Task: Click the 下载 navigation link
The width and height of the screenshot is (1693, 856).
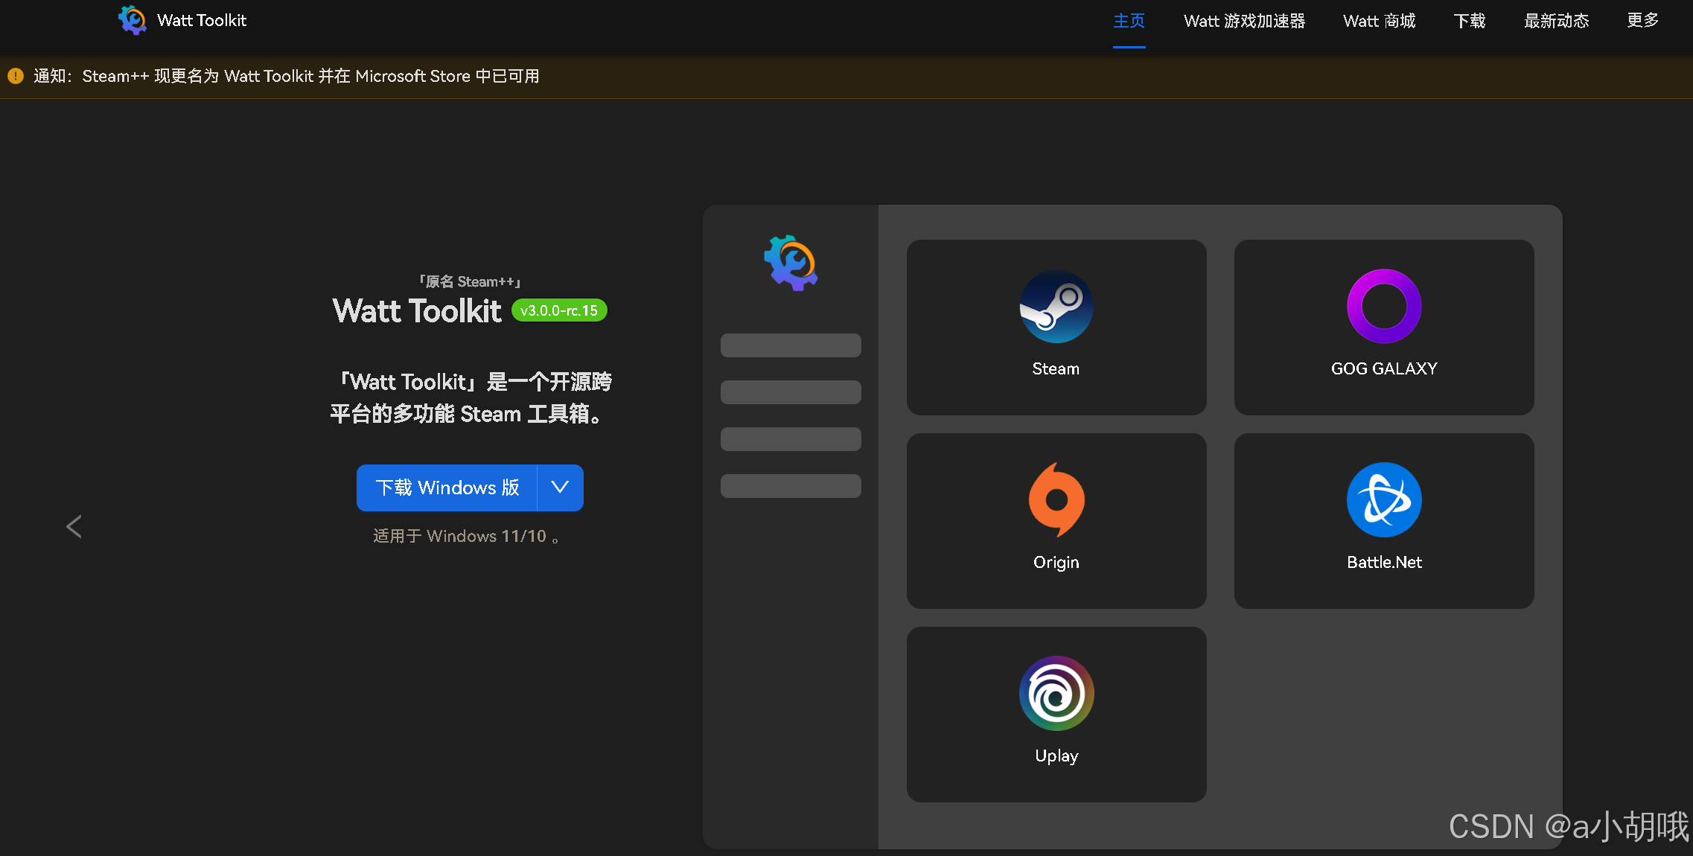Action: [1469, 21]
